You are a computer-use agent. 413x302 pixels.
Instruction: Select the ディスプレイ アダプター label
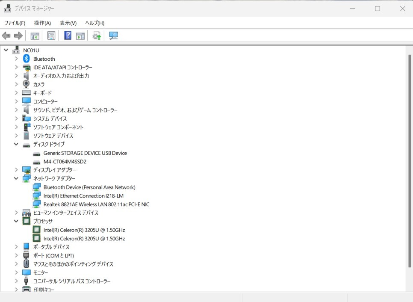point(54,170)
